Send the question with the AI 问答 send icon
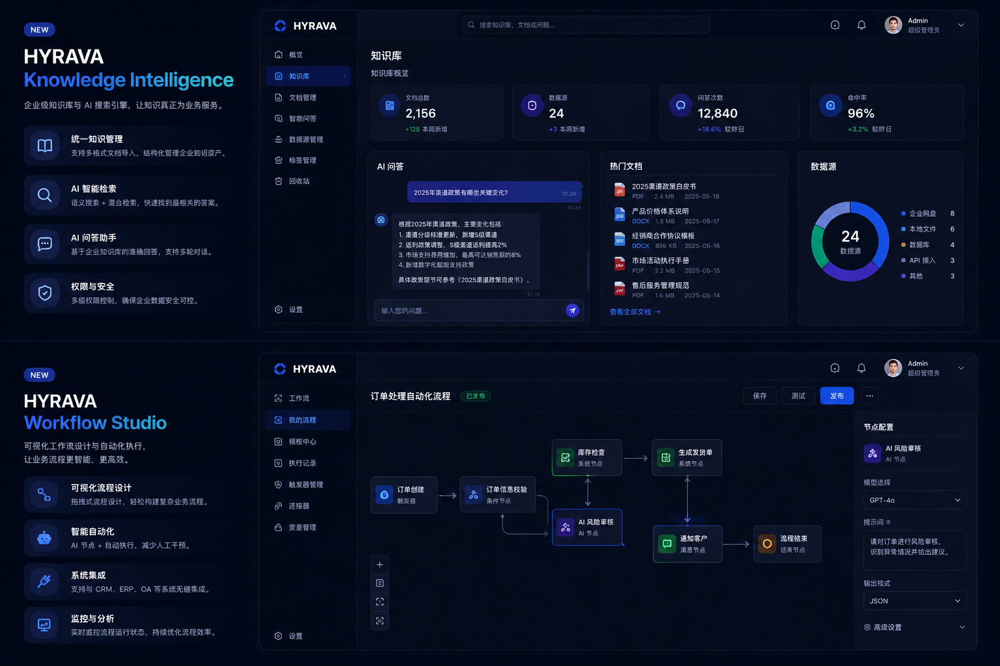 point(572,311)
